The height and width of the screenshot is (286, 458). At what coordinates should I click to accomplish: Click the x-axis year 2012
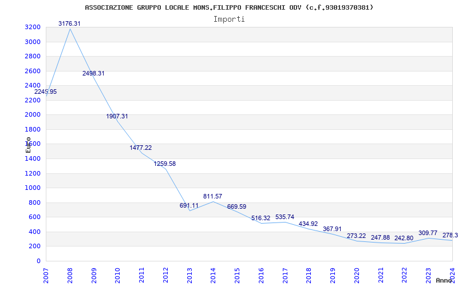pyautogui.click(x=165, y=275)
